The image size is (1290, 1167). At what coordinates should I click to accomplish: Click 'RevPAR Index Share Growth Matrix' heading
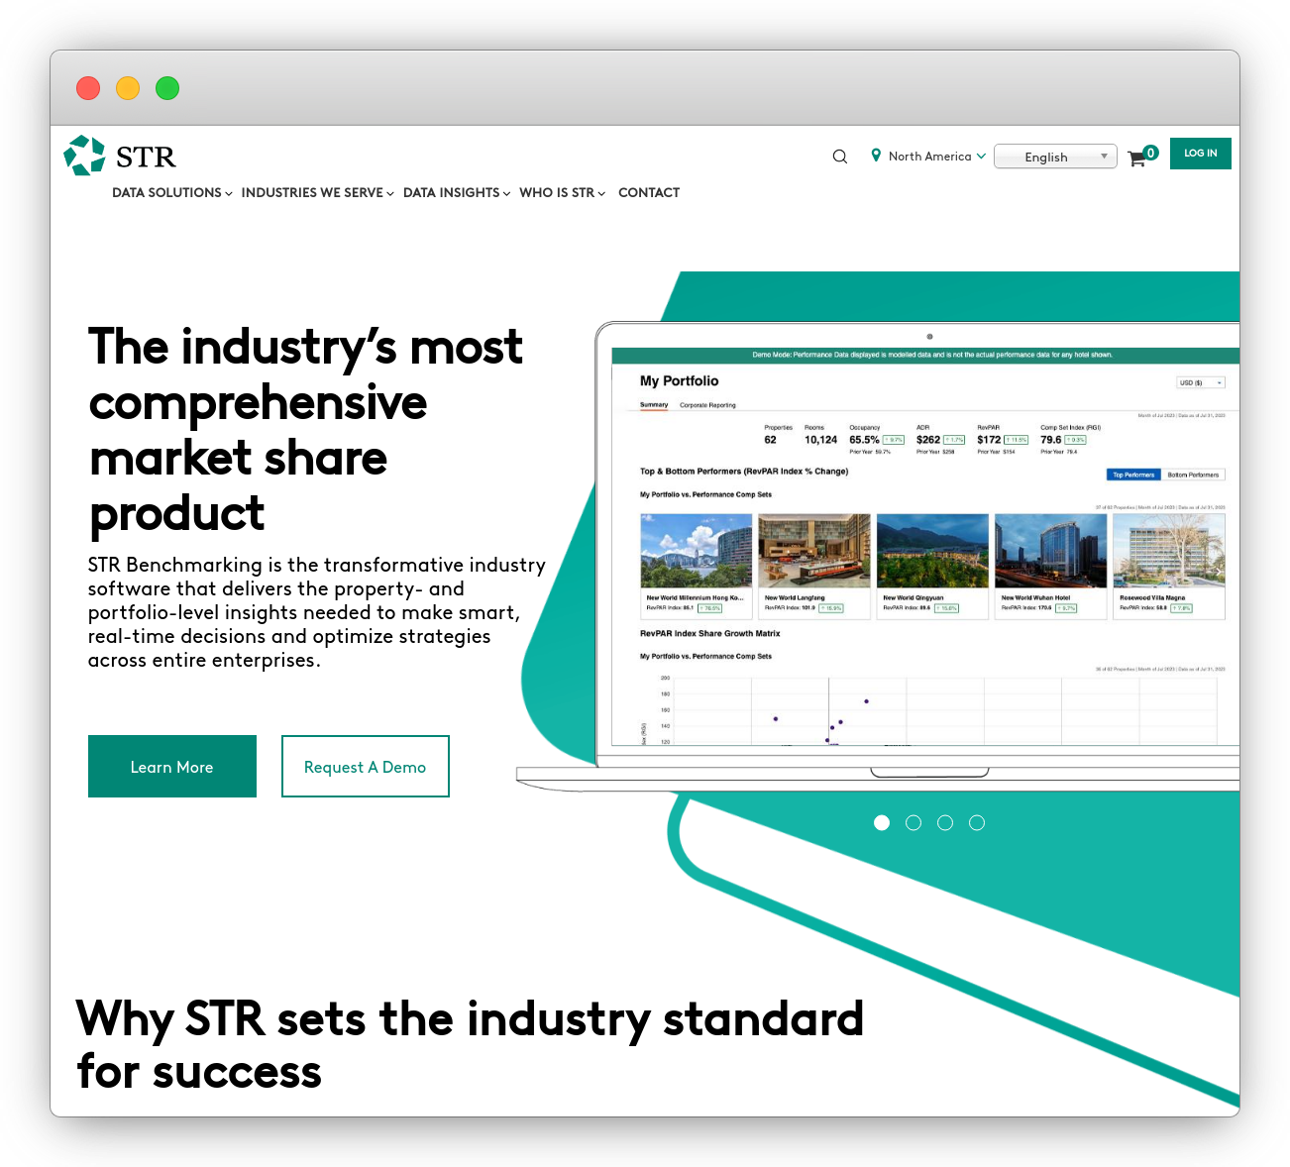709,633
